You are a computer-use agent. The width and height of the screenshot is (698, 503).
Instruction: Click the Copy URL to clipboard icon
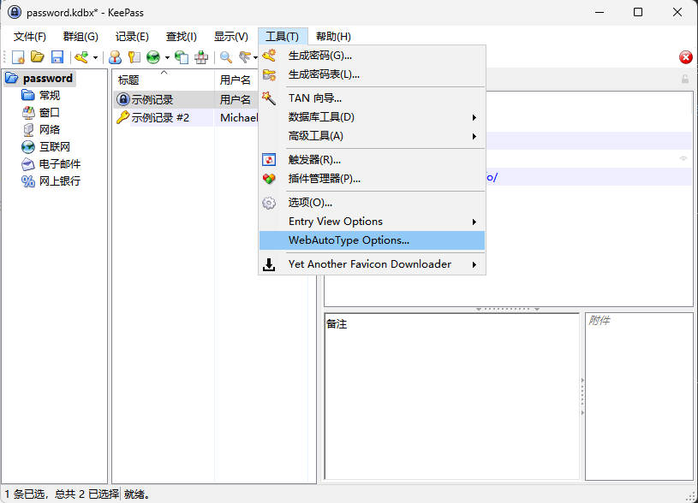click(x=182, y=57)
